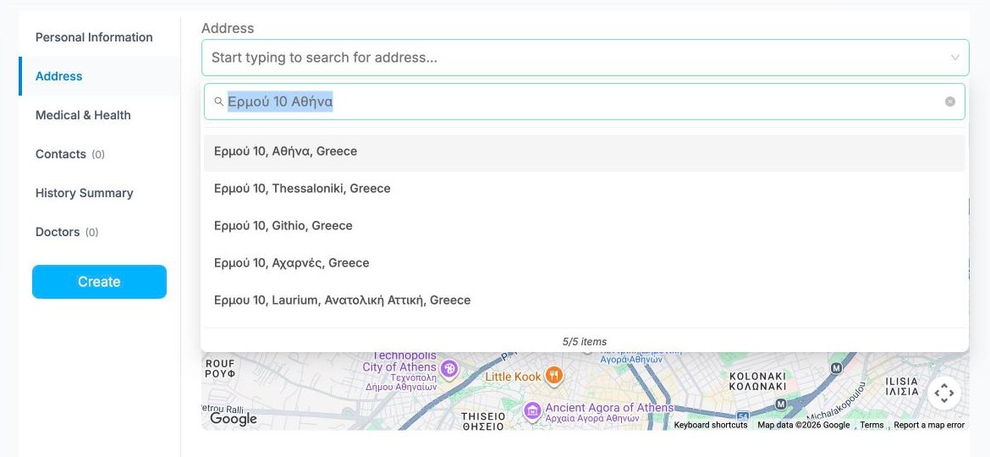Click the Create button
The width and height of the screenshot is (990, 457).
(x=99, y=282)
